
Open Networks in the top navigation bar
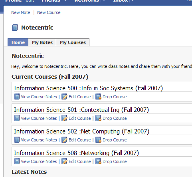click(87, 1)
